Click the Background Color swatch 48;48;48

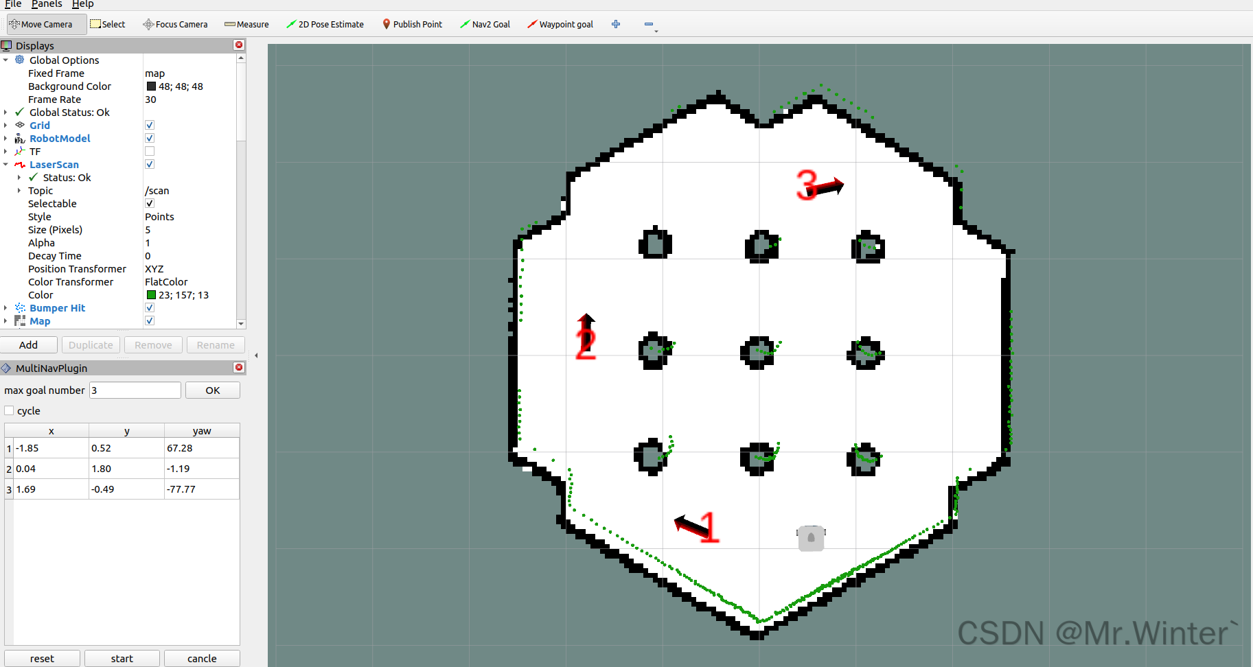click(151, 86)
